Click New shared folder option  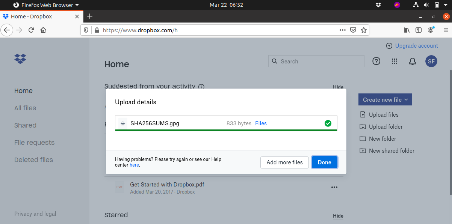click(392, 151)
